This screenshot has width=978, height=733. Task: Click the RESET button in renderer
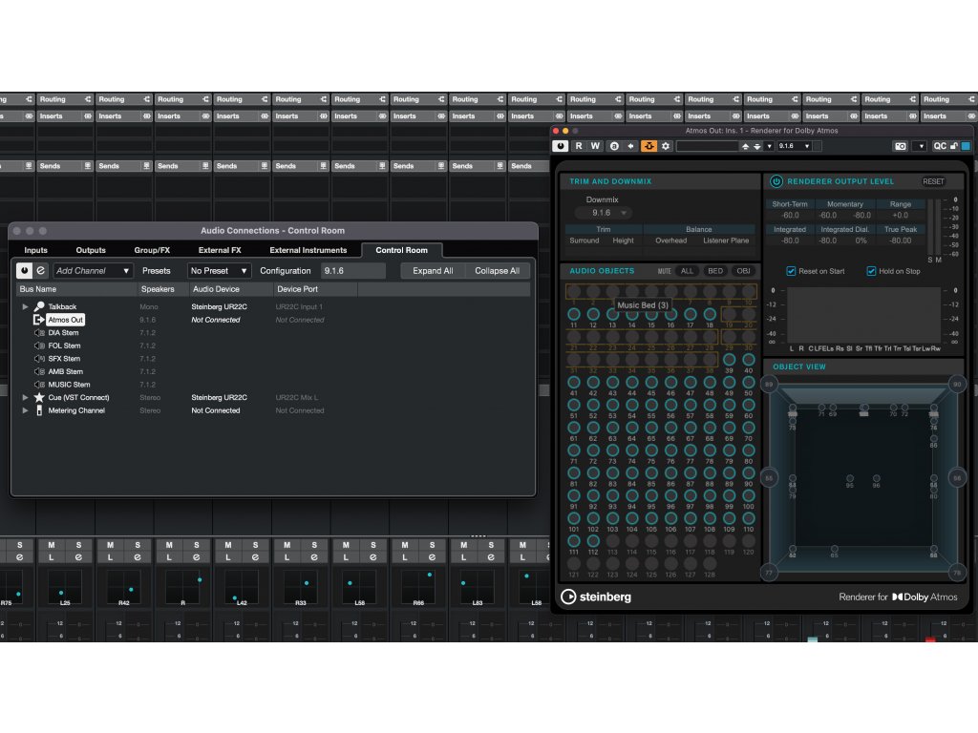coord(933,181)
